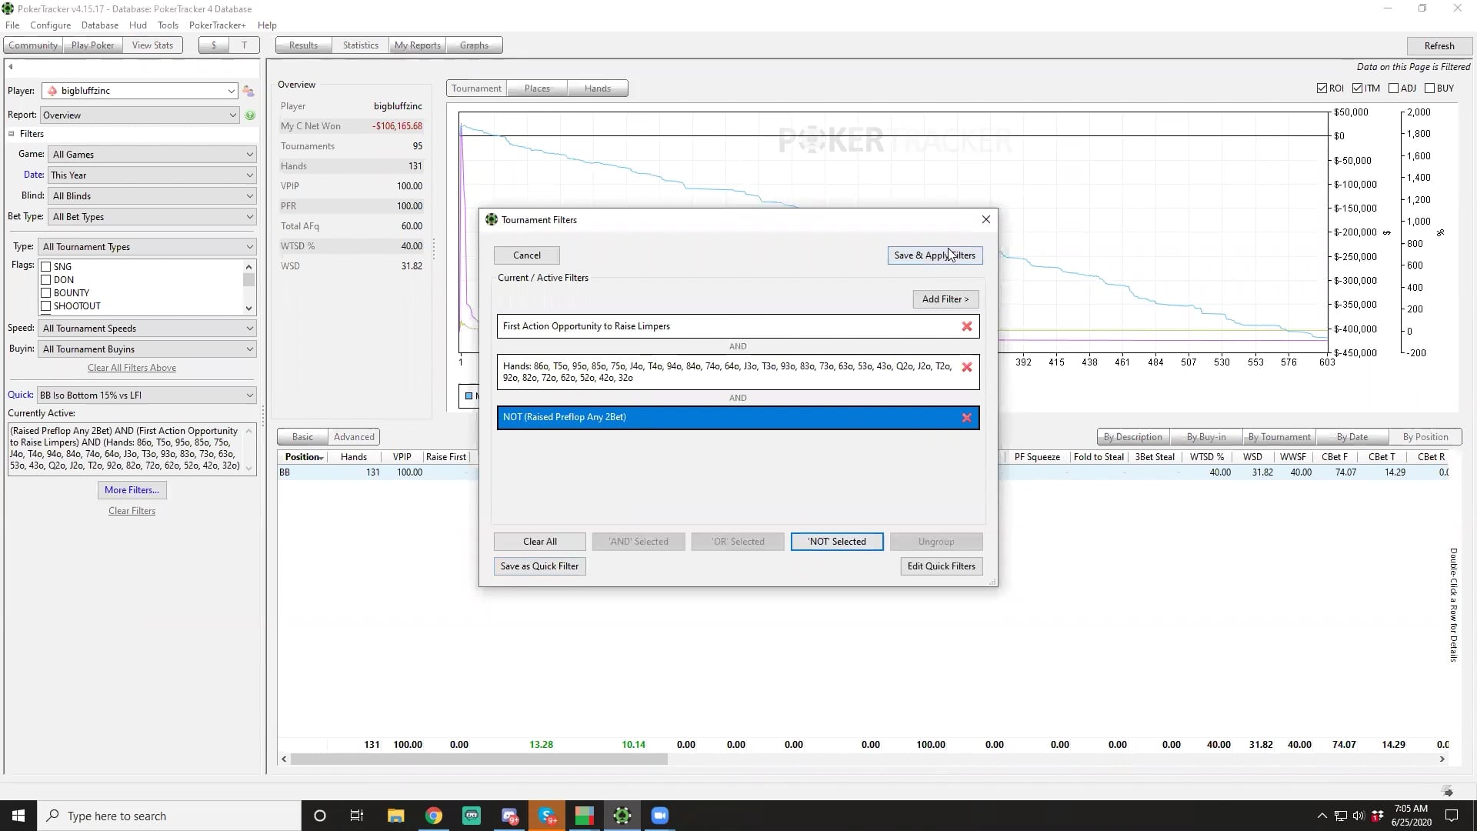Remove the NOT Raised Preflop filter
This screenshot has height=831, width=1477.
(966, 417)
